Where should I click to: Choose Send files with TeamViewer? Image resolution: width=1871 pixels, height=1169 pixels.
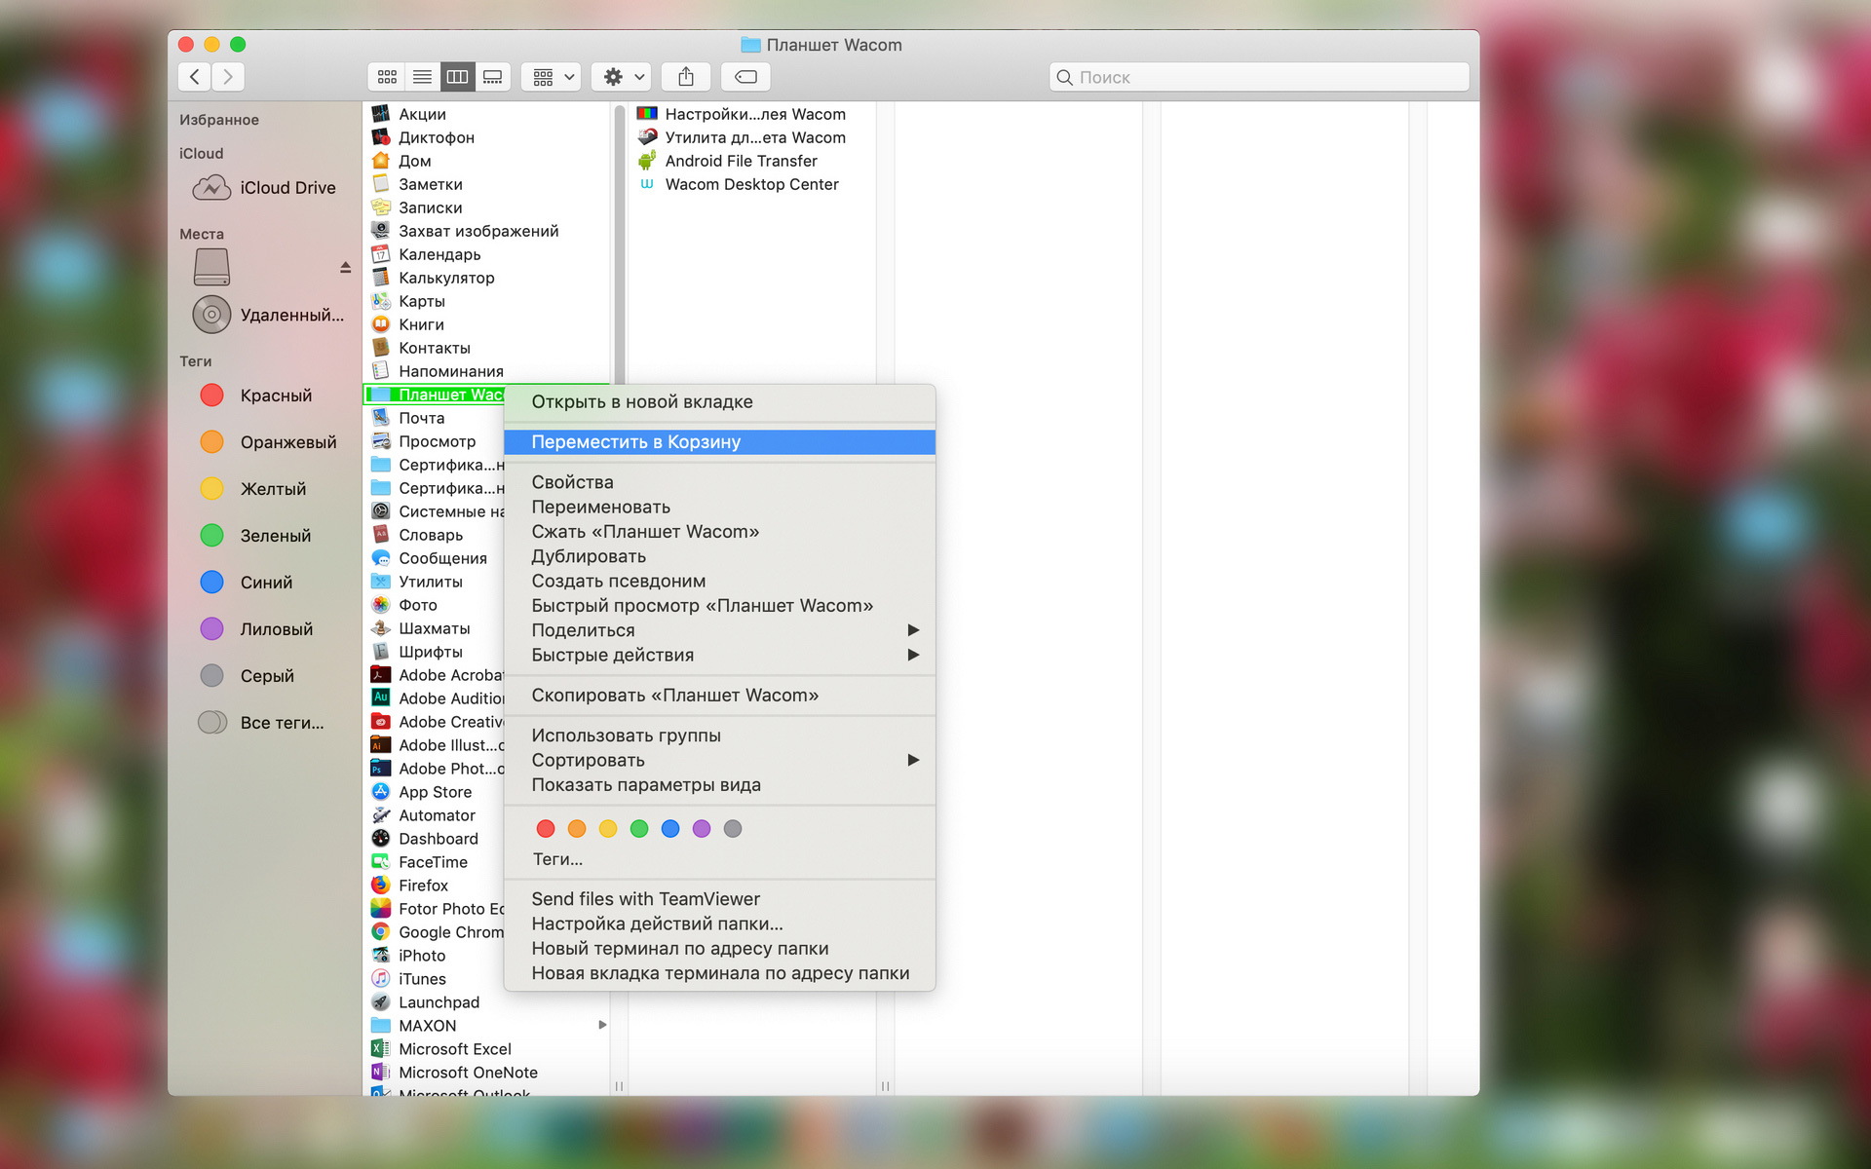coord(719,899)
